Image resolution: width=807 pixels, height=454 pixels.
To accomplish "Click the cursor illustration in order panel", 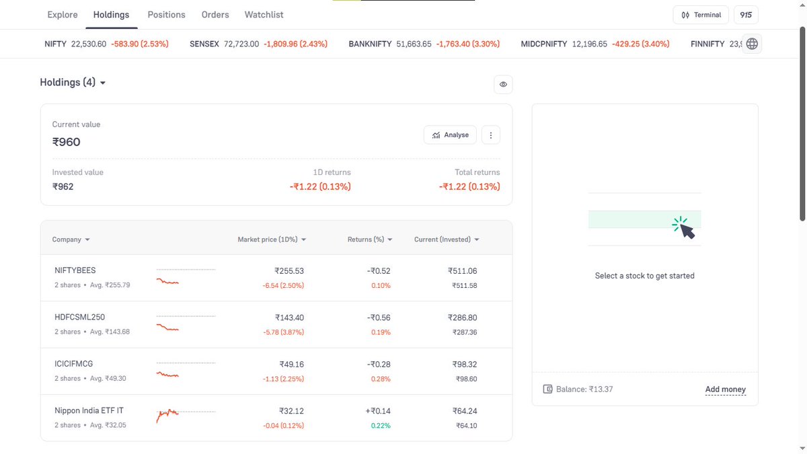I will coord(683,227).
